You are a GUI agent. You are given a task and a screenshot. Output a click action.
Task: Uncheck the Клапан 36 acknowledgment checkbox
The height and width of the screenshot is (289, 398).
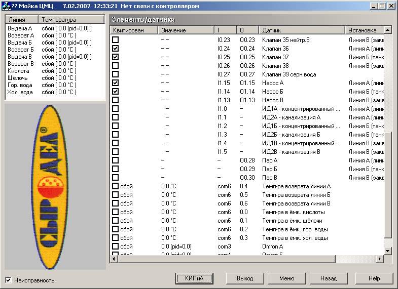pos(115,48)
